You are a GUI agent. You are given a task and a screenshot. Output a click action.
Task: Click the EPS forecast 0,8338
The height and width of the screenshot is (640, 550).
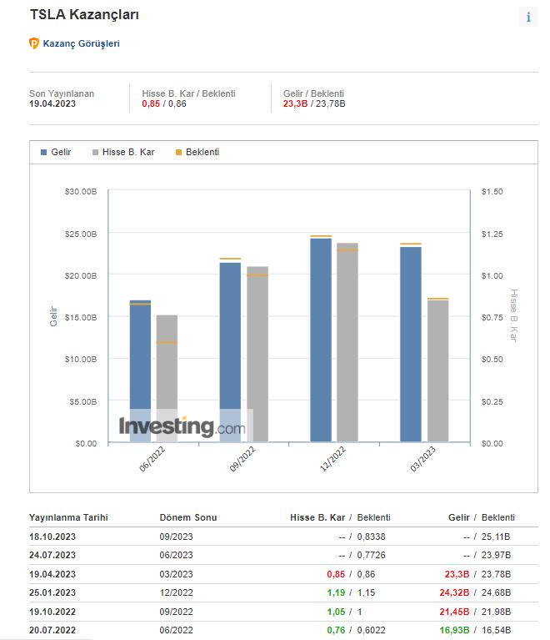click(371, 537)
